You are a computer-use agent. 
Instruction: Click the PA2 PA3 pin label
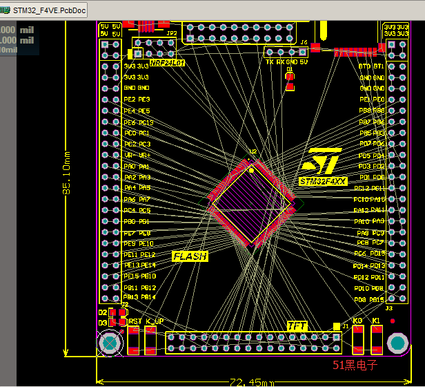coord(137,178)
